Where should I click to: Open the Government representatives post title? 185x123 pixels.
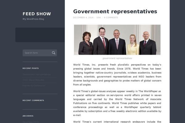tap(115, 12)
